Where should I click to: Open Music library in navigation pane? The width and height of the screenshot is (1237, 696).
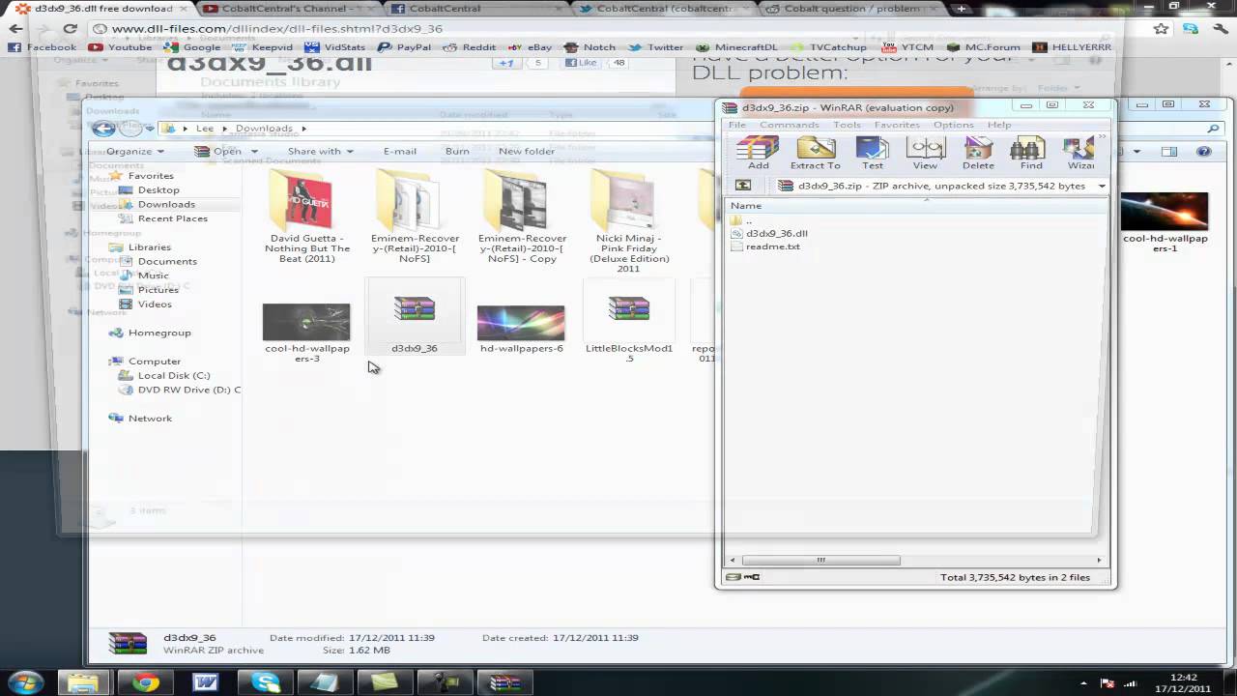tap(153, 275)
